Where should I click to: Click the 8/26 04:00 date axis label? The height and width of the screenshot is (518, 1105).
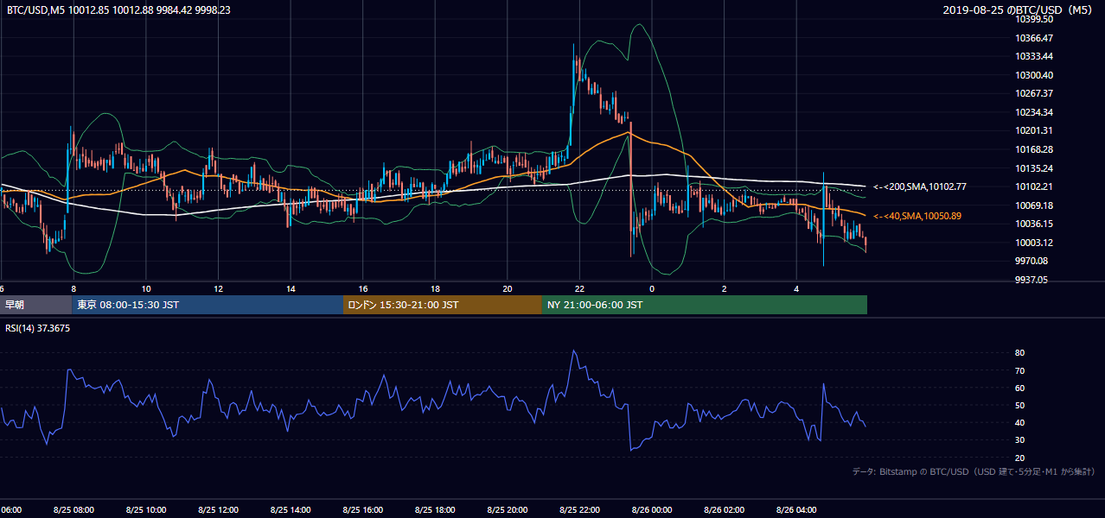[796, 510]
